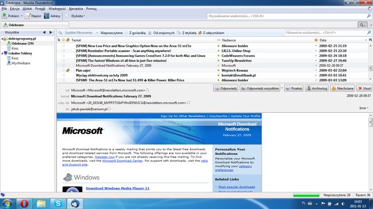Reply with the Odpowiedz button
Screen dimensions: 373x209
tap(226, 88)
